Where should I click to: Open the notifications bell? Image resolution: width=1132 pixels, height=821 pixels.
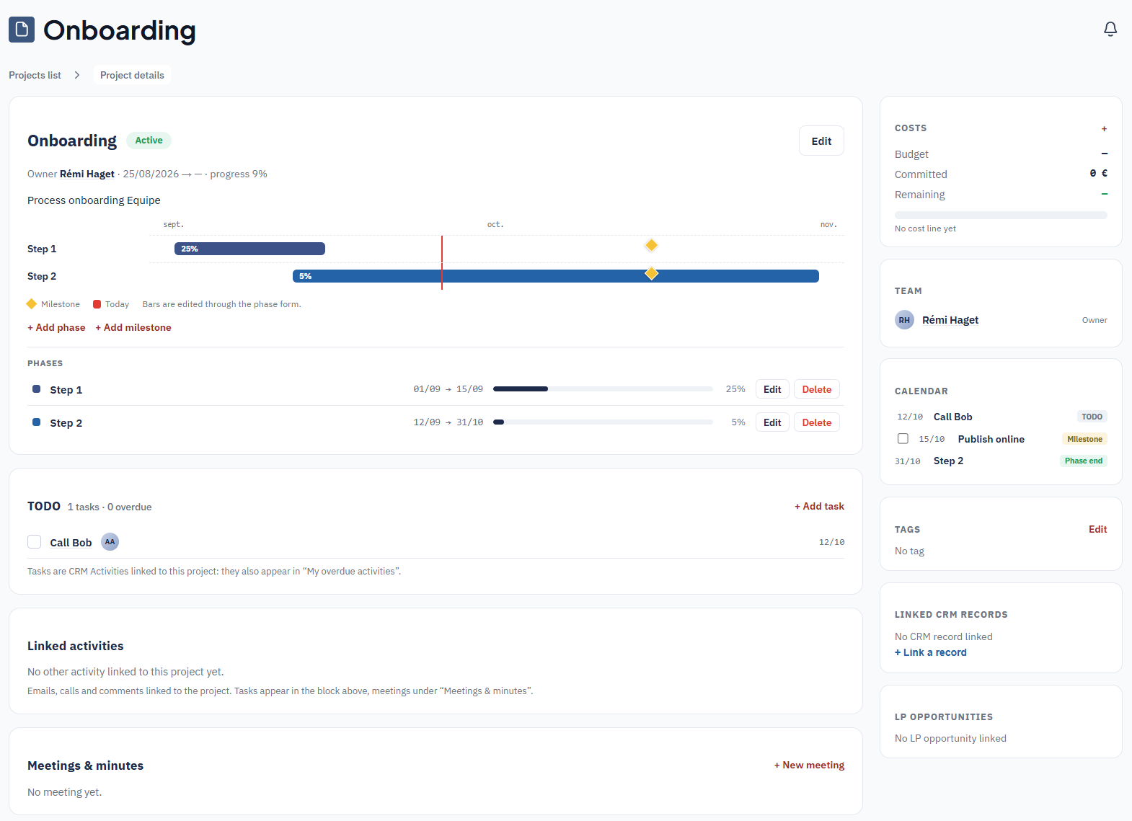coord(1110,29)
